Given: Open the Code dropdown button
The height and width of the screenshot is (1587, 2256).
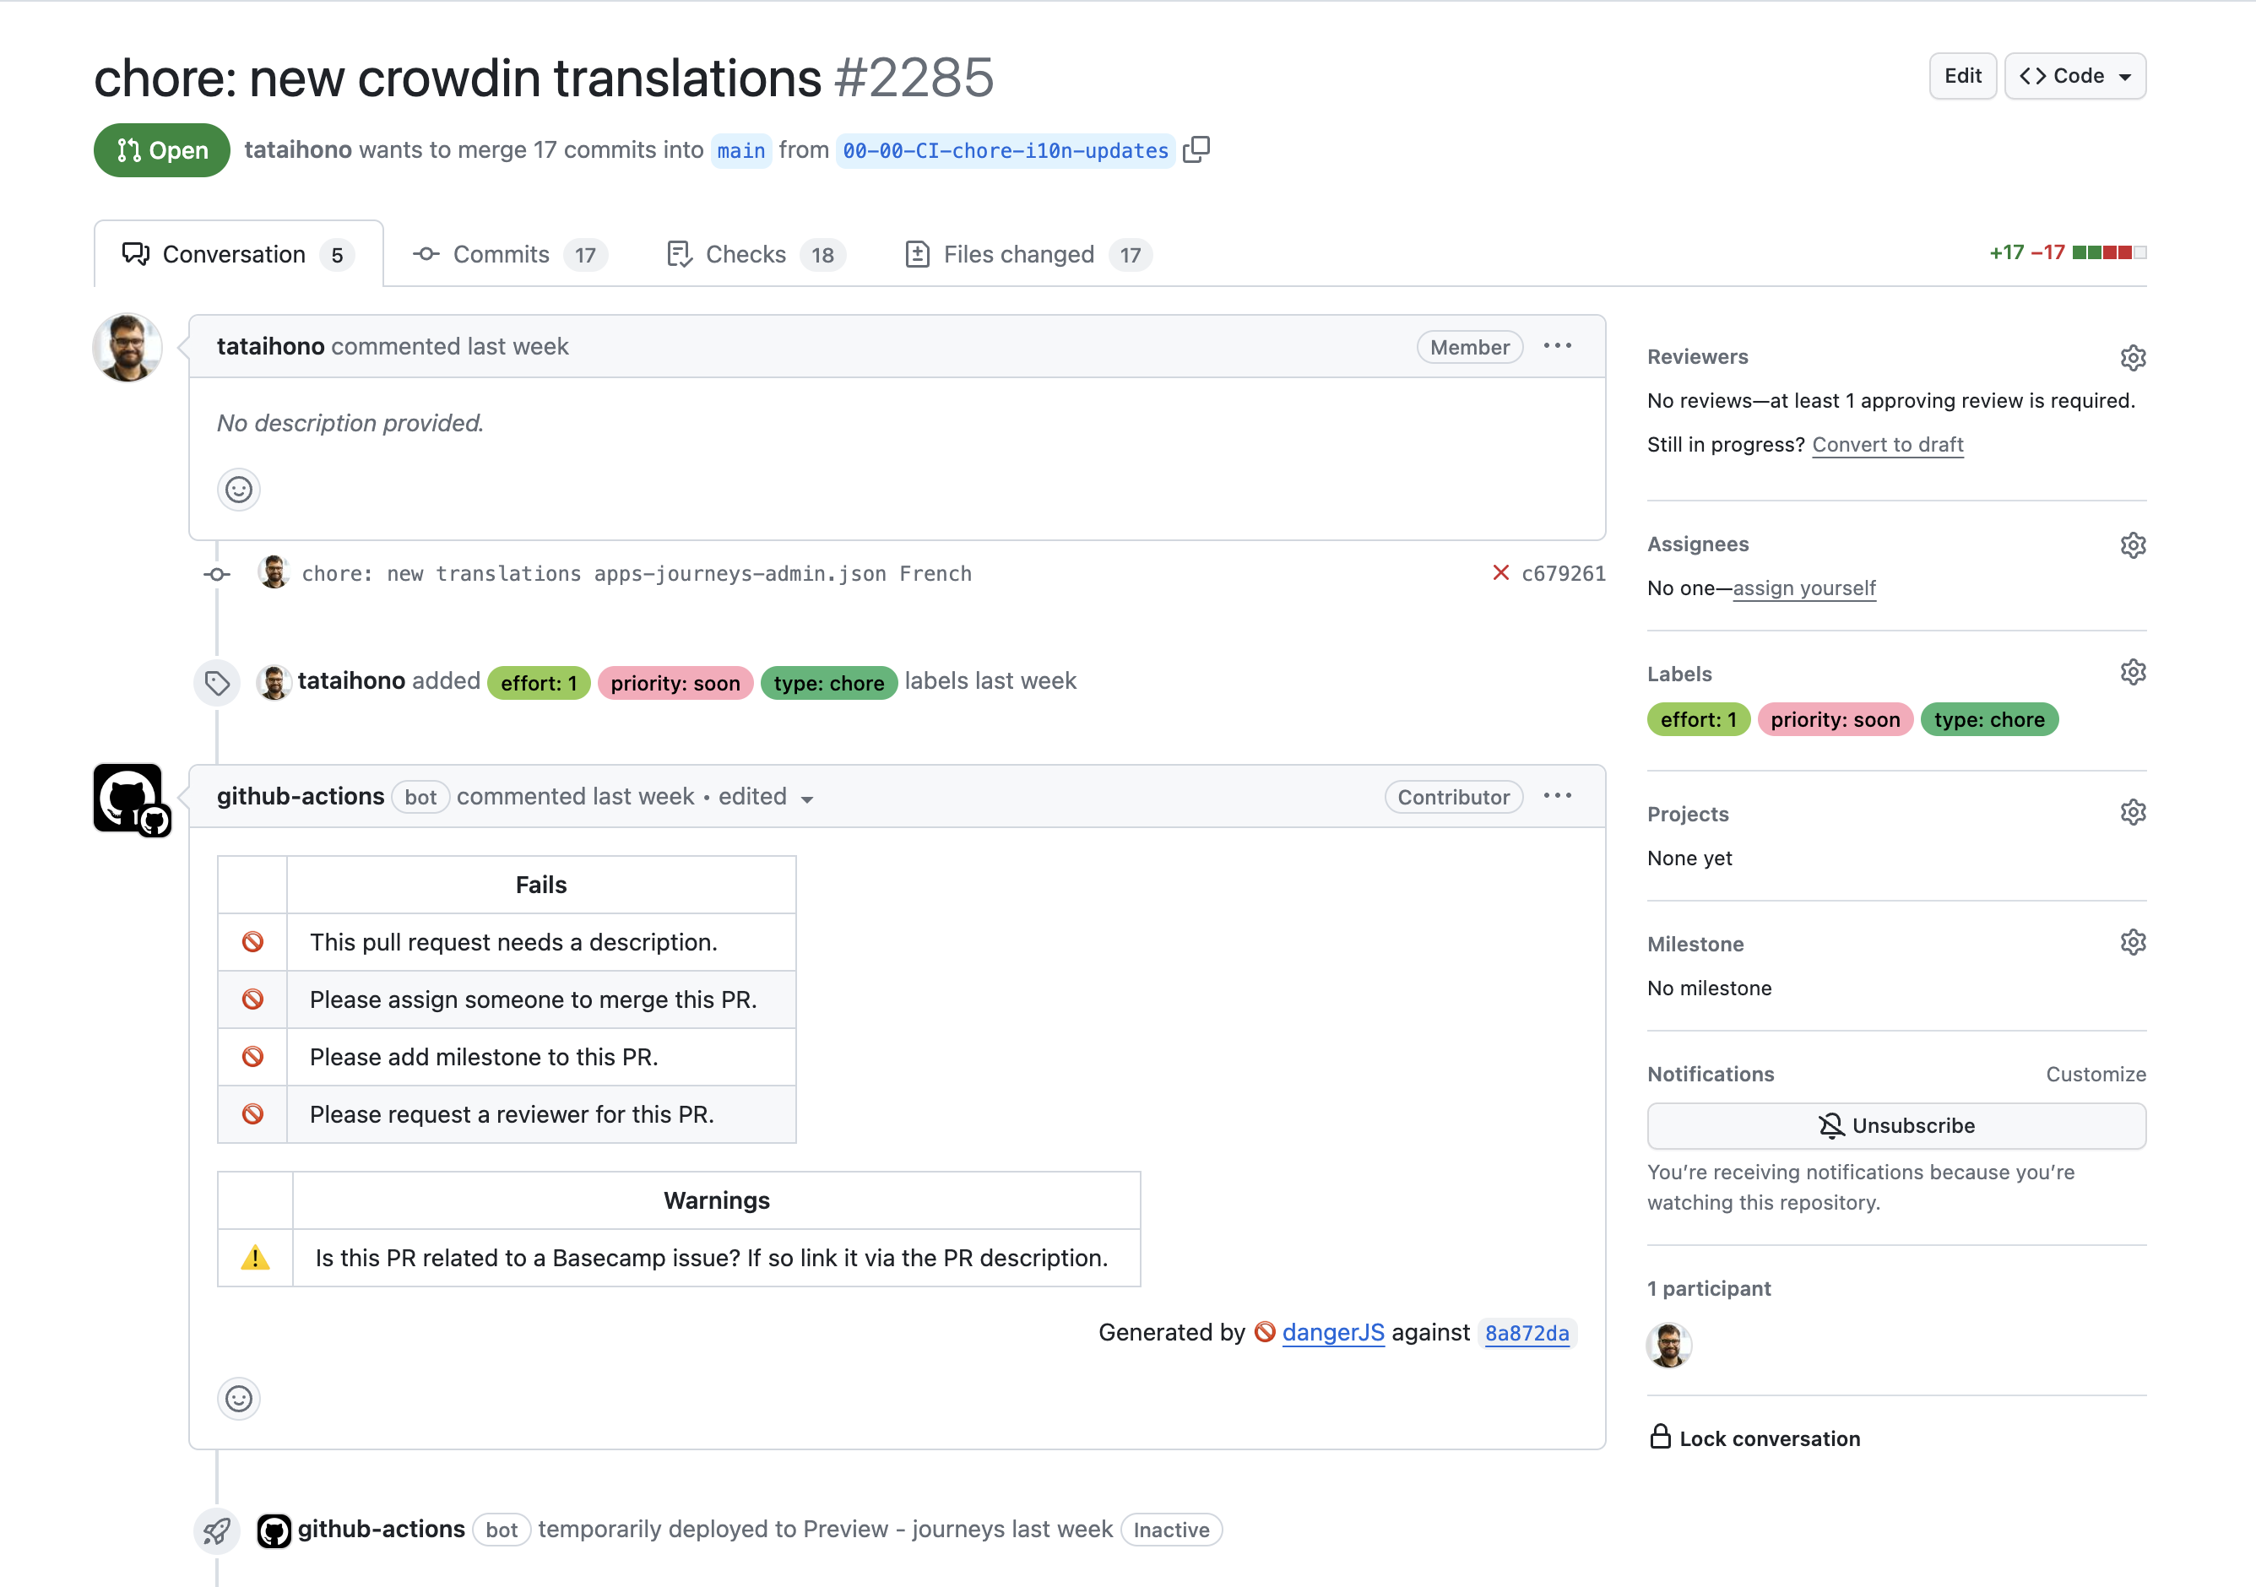Looking at the screenshot, I should click(x=2074, y=76).
